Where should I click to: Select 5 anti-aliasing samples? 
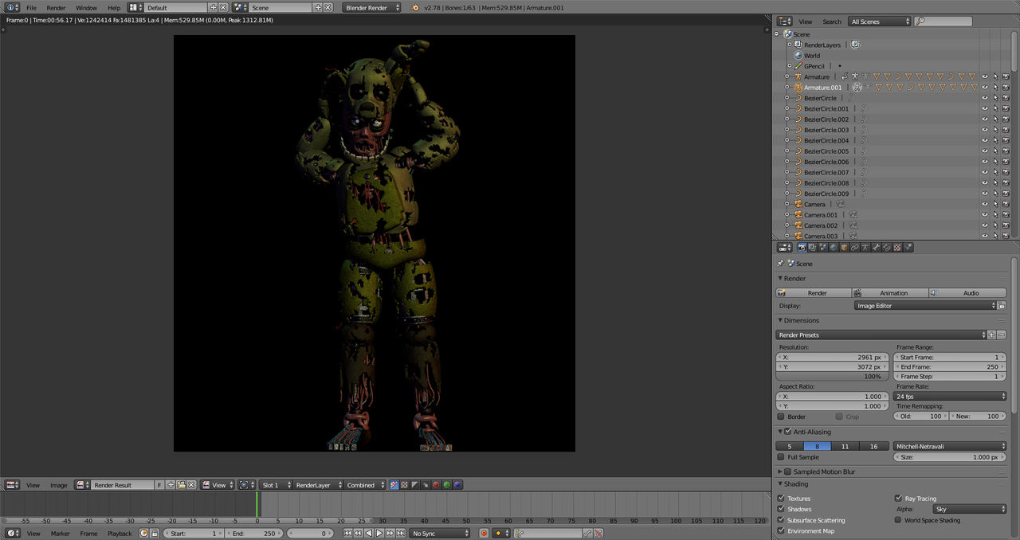(790, 447)
